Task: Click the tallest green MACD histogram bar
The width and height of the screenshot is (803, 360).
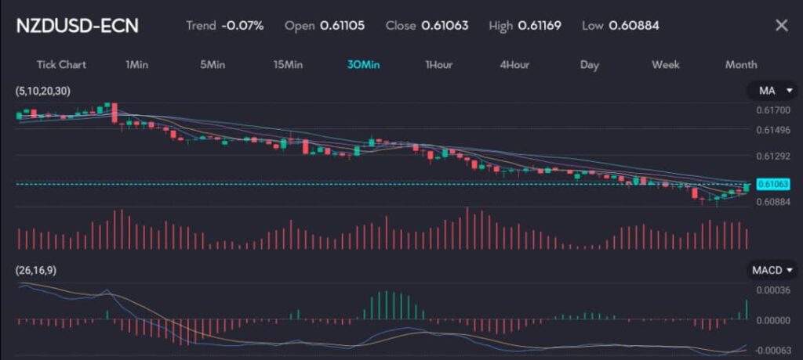Action: pos(386,305)
